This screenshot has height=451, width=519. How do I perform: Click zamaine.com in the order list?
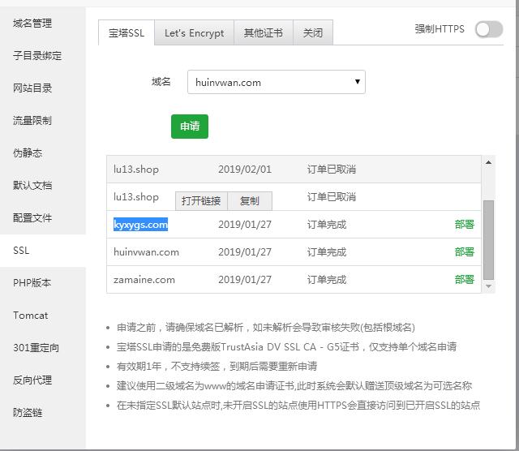pyautogui.click(x=144, y=280)
